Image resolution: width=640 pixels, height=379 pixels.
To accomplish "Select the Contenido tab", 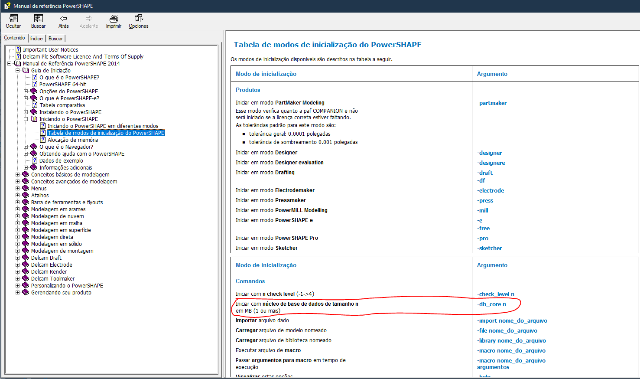I will 15,38.
